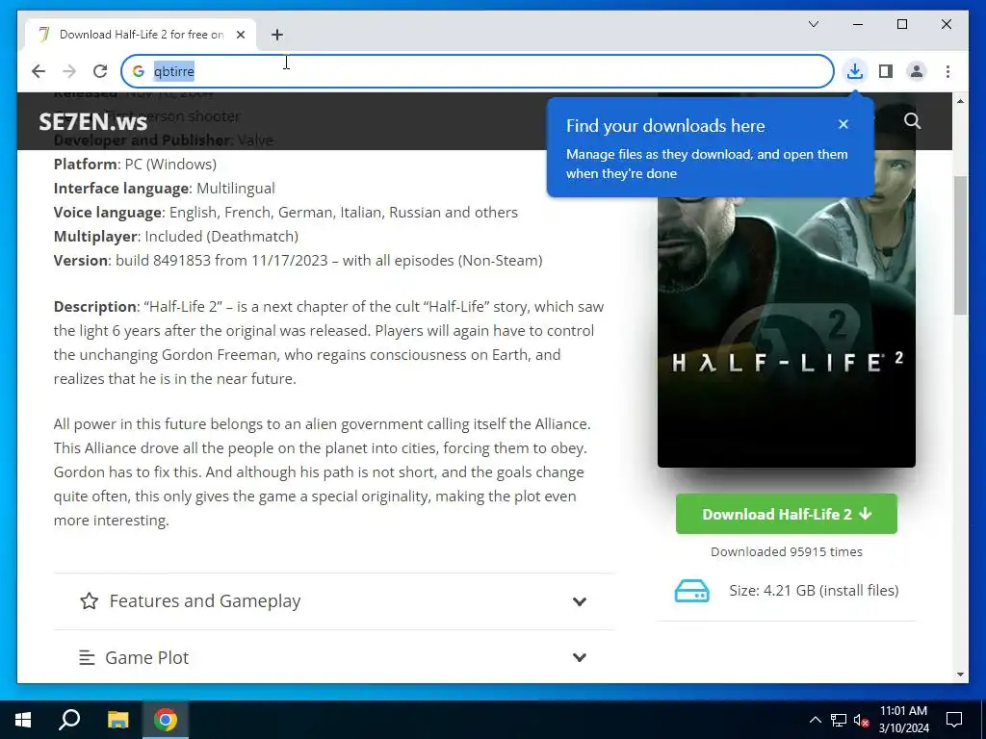986x739 pixels.
Task: Minimize the Chrome window
Action: [x=858, y=24]
